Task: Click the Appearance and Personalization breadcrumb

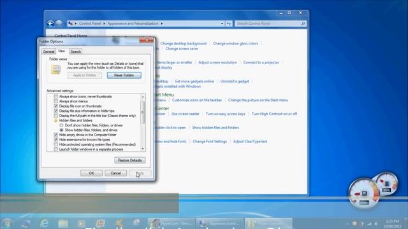Action: click(x=133, y=24)
